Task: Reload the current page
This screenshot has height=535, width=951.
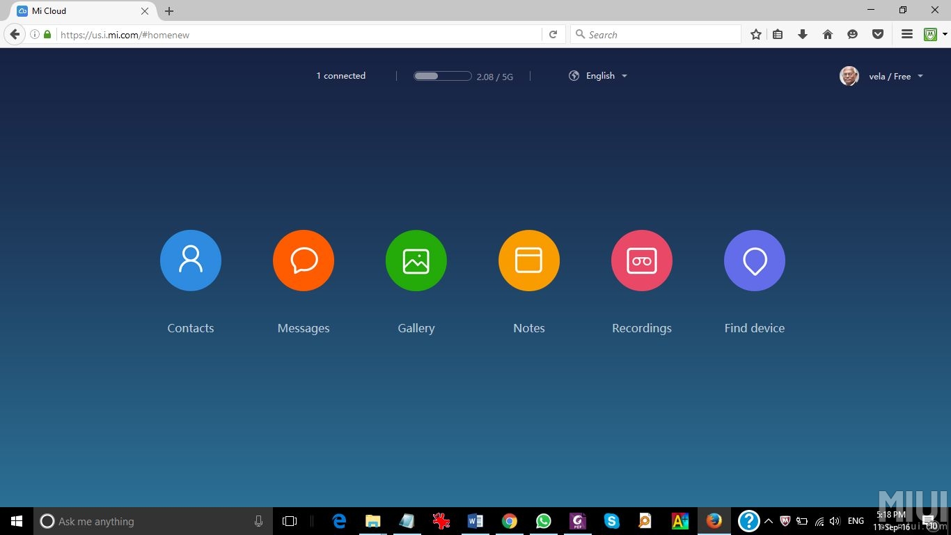Action: 553,35
